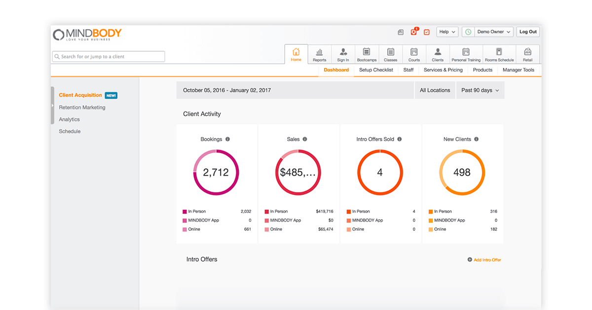Open the Bootcamps schedule
Viewport: 592px width, 310px height.
[x=367, y=54]
